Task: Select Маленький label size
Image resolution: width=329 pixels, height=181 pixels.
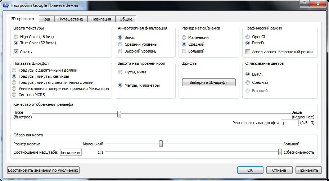Action: 195,37
